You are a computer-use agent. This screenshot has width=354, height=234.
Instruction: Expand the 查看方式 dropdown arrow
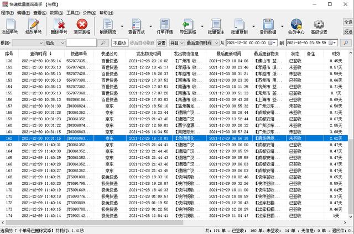pyautogui.click(x=150, y=26)
